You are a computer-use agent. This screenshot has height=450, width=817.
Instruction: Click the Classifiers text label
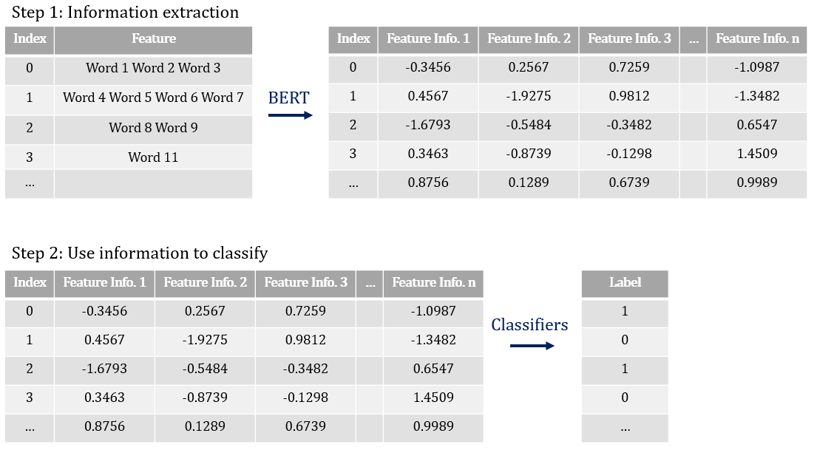coord(529,325)
